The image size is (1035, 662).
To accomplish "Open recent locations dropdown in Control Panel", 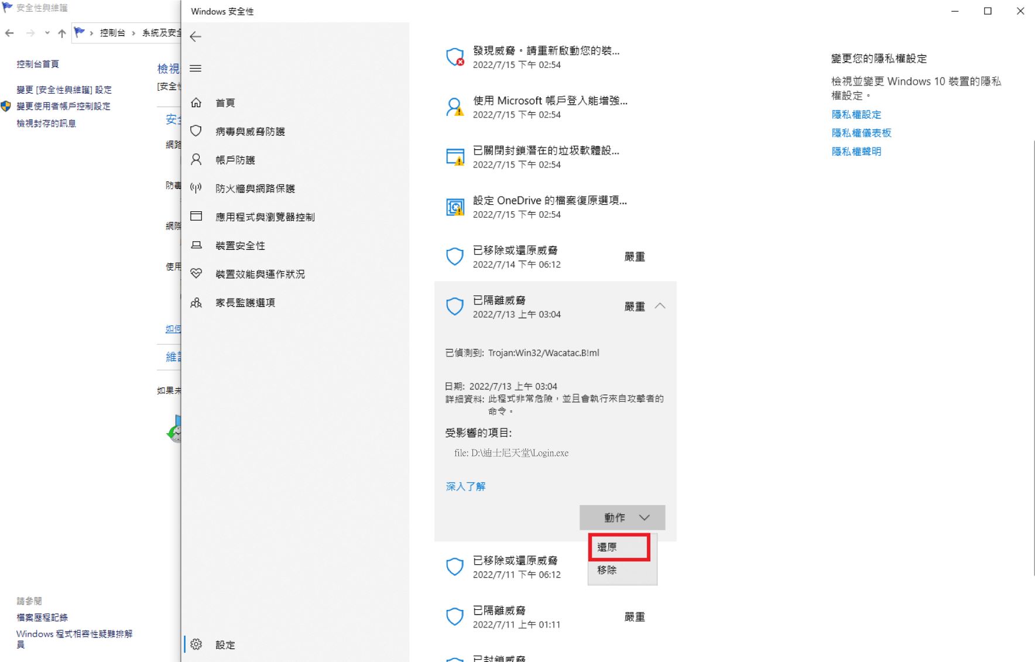I will coord(47,33).
